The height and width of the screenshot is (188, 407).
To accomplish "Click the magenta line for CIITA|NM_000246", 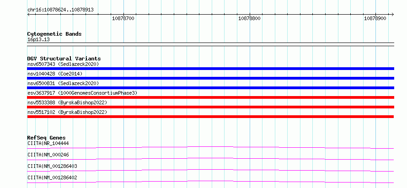I will pos(210,159).
